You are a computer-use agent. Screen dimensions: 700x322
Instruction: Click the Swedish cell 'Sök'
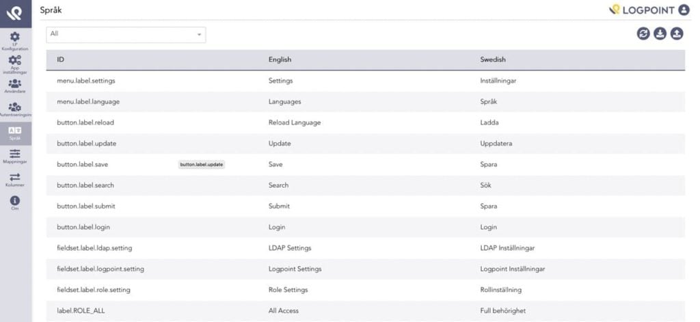[486, 185]
